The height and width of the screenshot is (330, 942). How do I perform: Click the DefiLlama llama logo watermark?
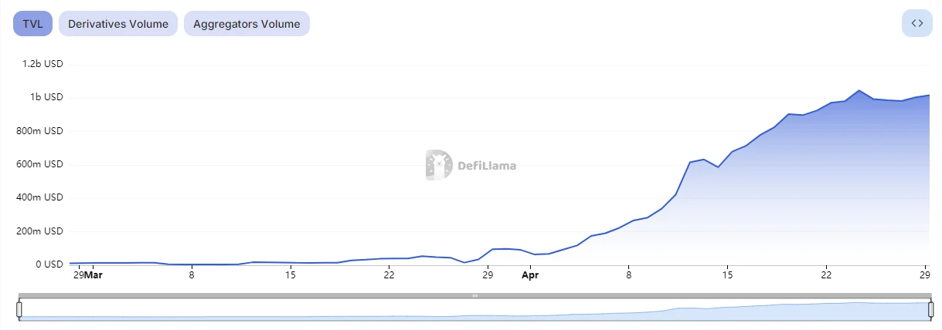point(439,165)
